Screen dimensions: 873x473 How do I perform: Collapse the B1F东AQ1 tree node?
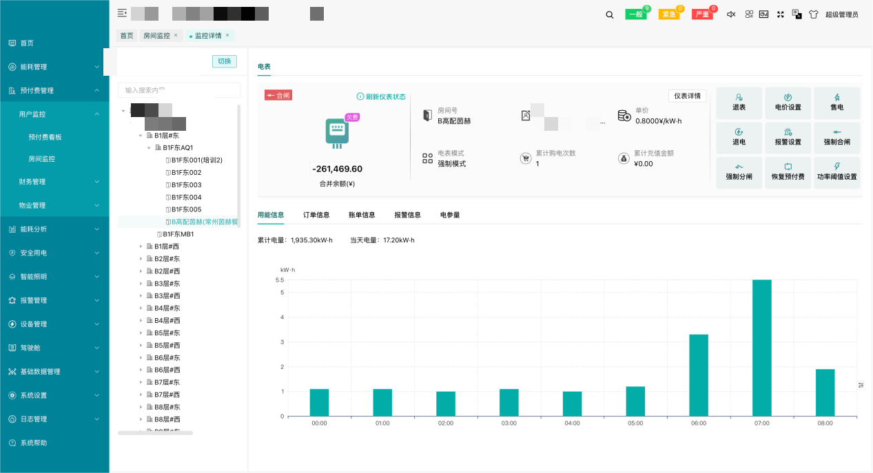tap(147, 147)
